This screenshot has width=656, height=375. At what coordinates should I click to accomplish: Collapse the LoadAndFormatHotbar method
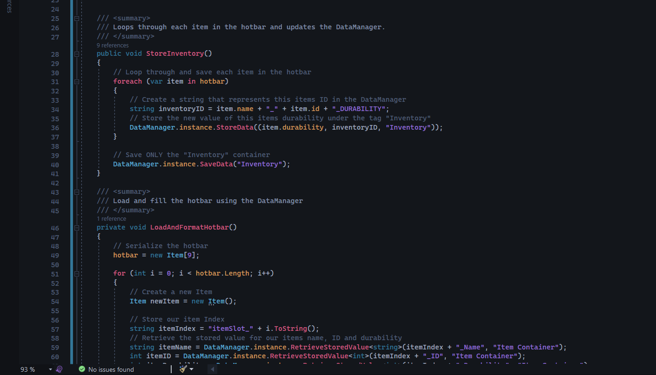77,228
